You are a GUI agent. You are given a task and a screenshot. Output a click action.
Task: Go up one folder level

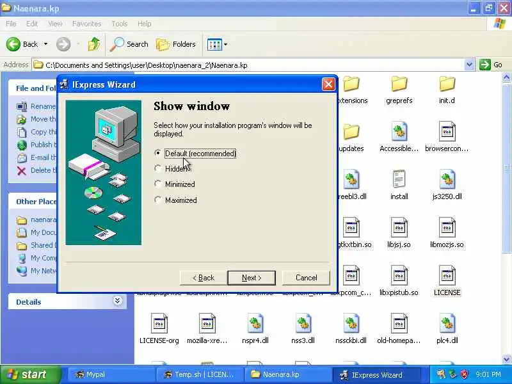click(94, 44)
